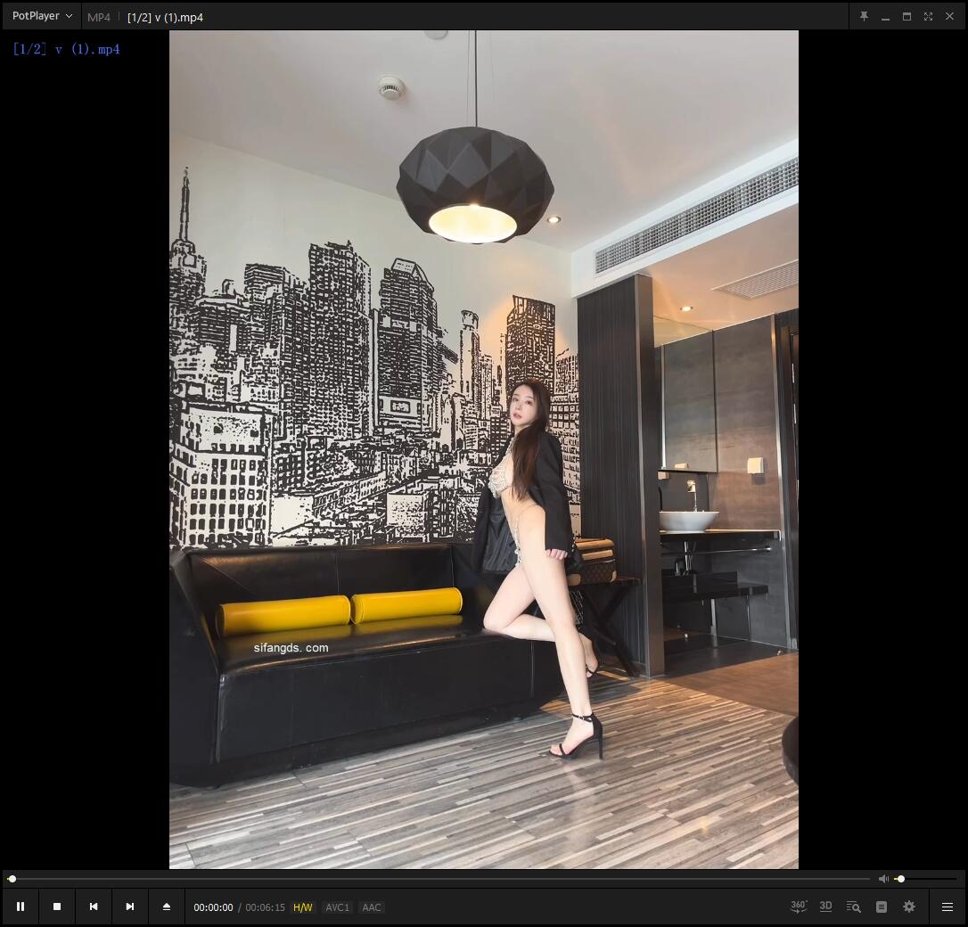Click the MP4 format label in title bar
The image size is (968, 927).
[x=99, y=17]
